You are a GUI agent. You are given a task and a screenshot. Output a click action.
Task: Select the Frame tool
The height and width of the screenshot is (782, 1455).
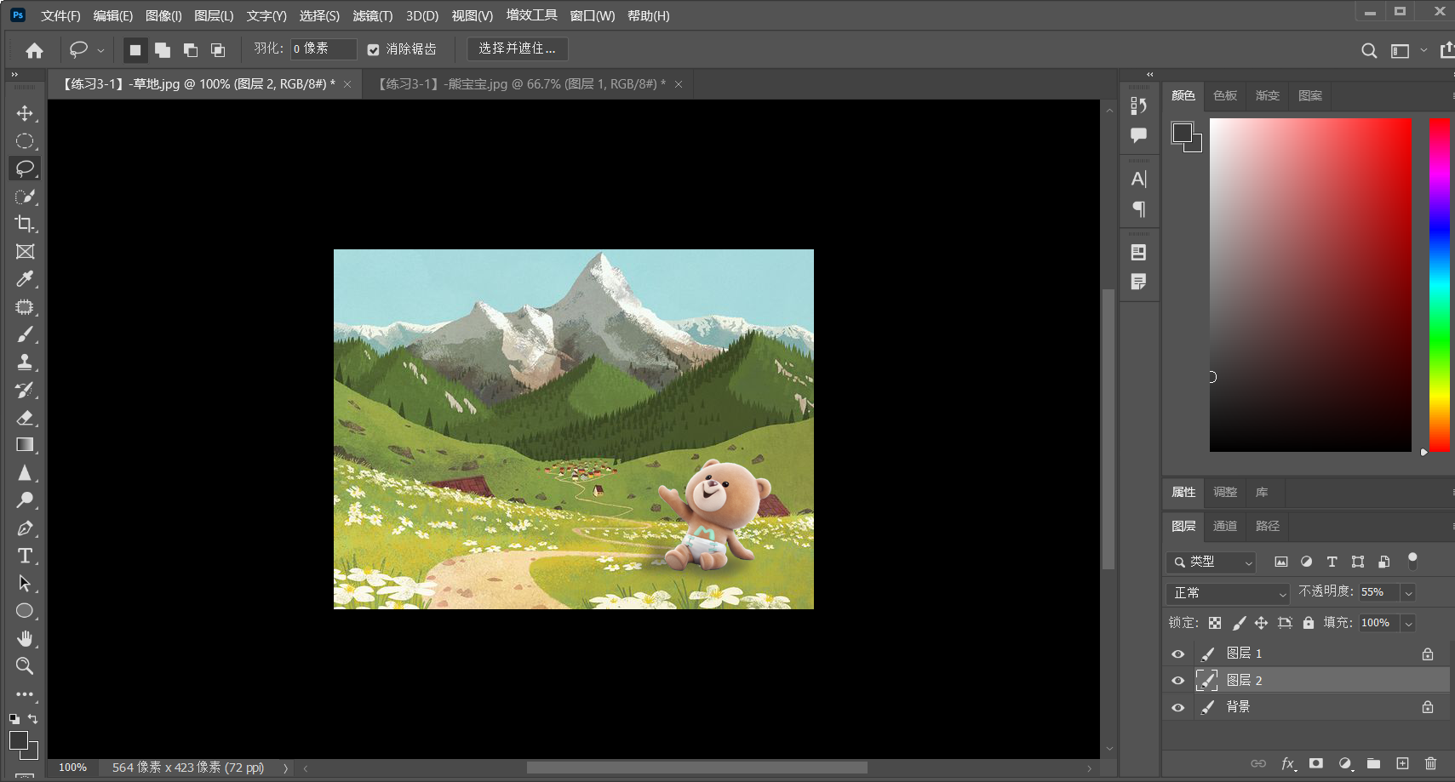click(x=25, y=252)
